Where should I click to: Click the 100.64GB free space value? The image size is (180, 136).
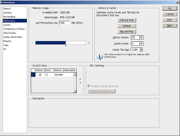tap(58, 75)
